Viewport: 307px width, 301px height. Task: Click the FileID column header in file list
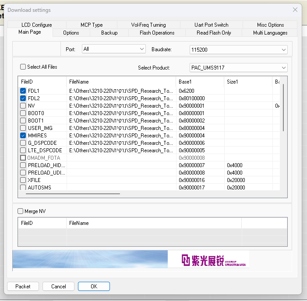click(x=42, y=82)
